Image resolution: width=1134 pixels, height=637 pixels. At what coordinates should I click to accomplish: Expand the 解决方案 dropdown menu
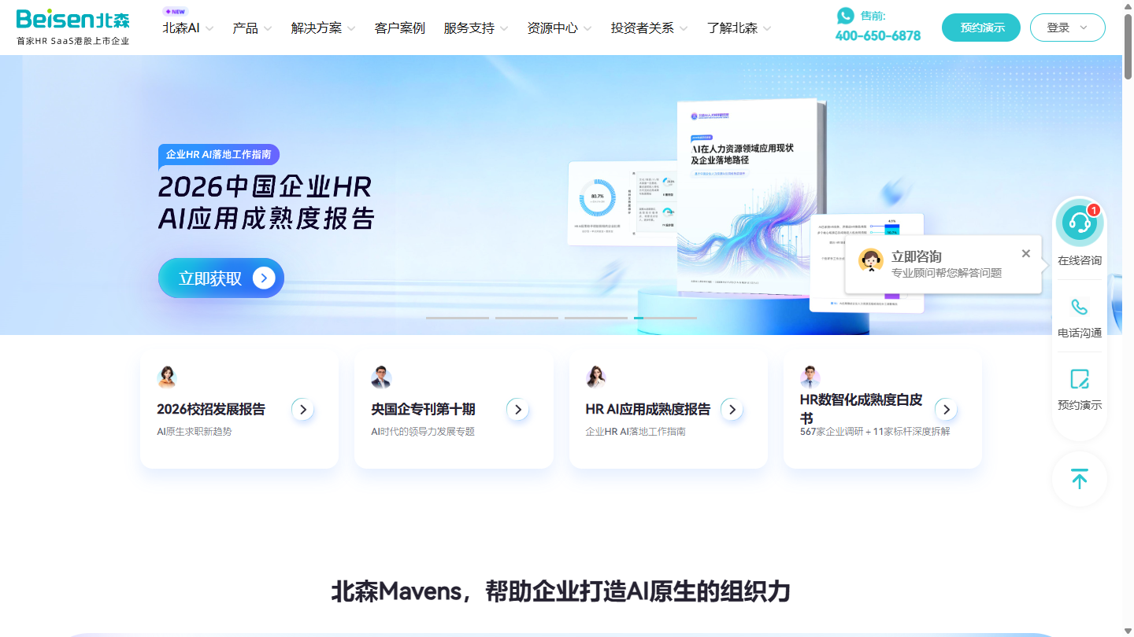(323, 28)
